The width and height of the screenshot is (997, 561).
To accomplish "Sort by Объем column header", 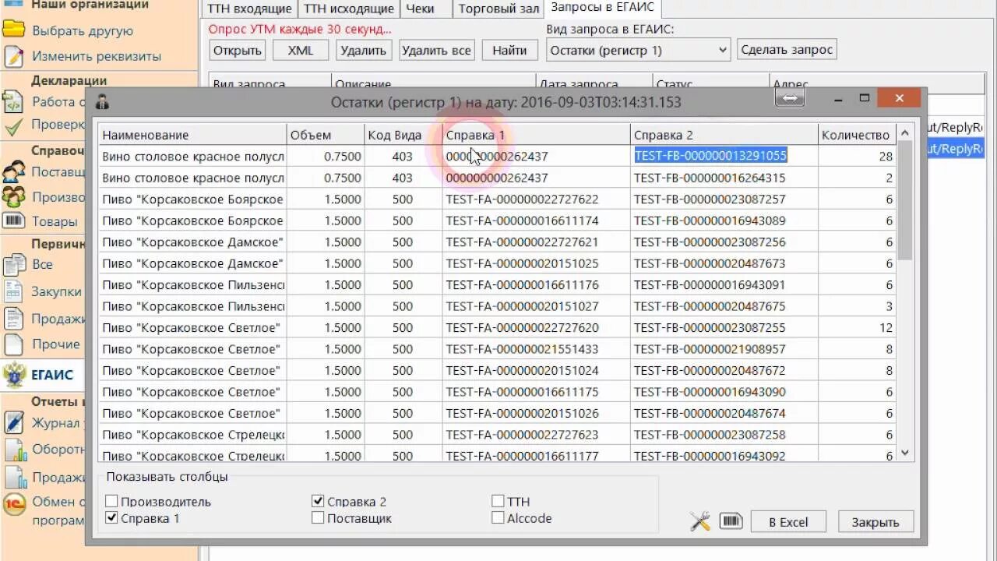I will click(326, 135).
